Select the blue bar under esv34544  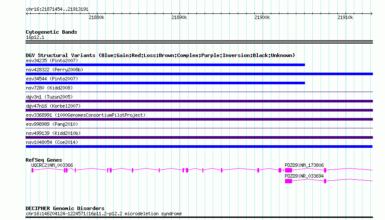tap(165, 83)
